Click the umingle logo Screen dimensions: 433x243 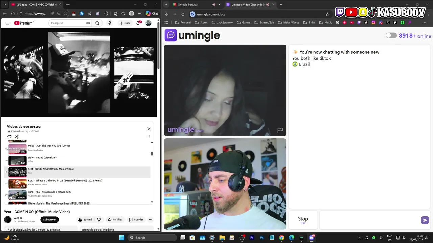point(192,35)
